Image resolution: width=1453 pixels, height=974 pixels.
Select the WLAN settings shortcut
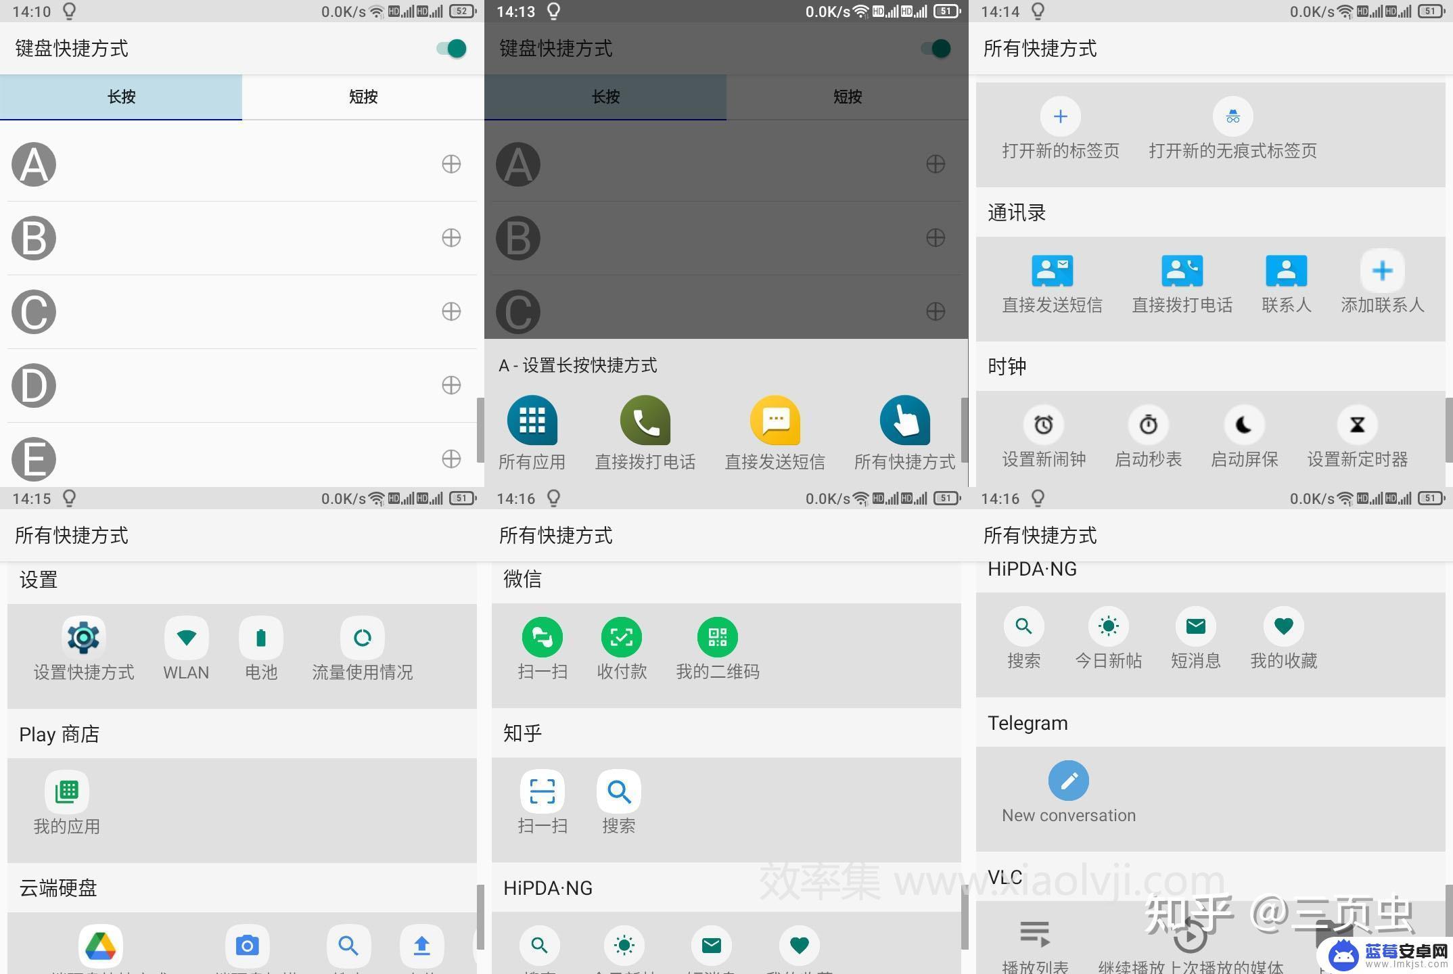(x=186, y=649)
